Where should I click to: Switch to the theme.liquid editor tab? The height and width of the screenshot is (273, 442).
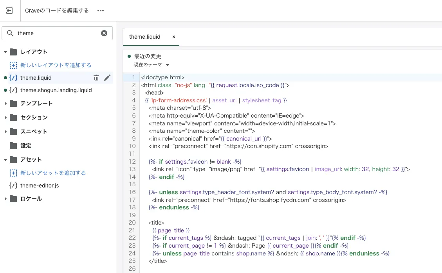click(x=145, y=37)
